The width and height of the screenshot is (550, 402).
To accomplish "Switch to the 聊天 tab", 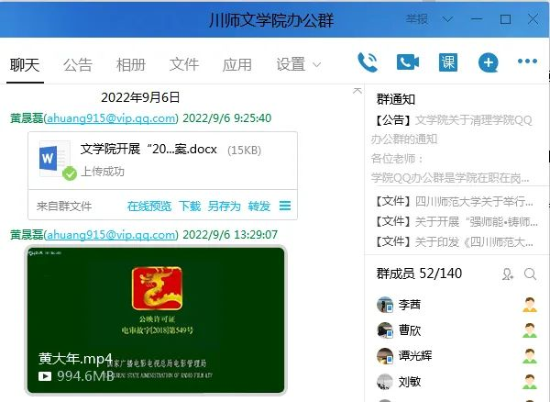I will pyautogui.click(x=25, y=64).
